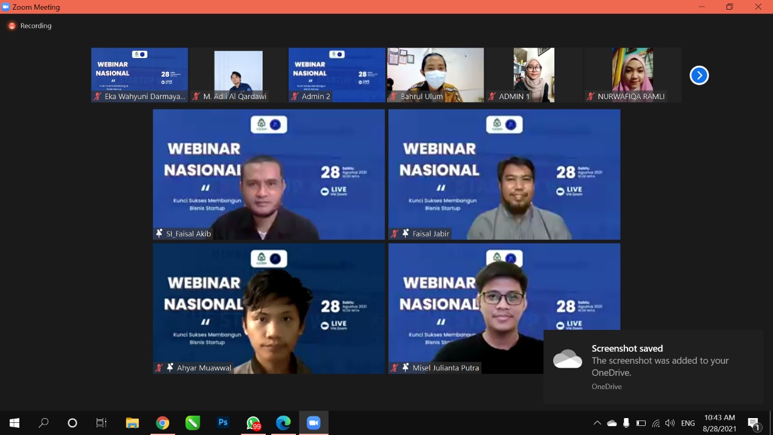Show next participants with blue arrow
The width and height of the screenshot is (773, 435).
[x=699, y=76]
